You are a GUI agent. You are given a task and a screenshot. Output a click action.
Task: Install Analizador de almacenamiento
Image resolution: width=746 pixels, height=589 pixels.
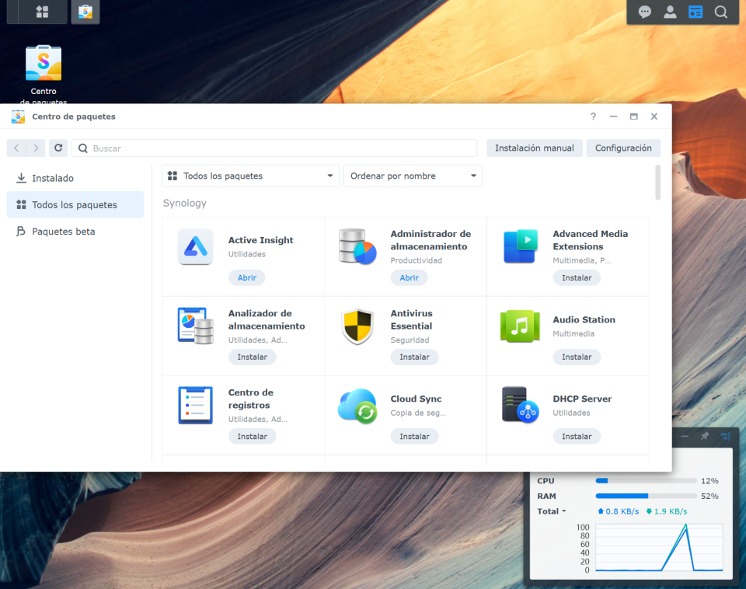coord(252,357)
